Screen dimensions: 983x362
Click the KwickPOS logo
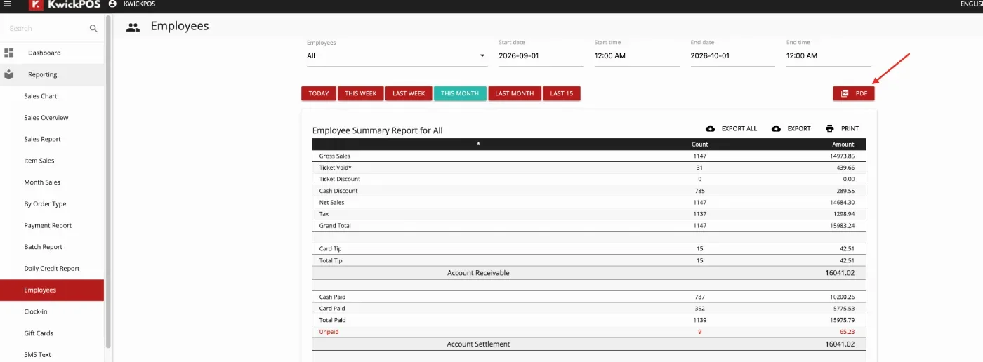click(x=65, y=4)
